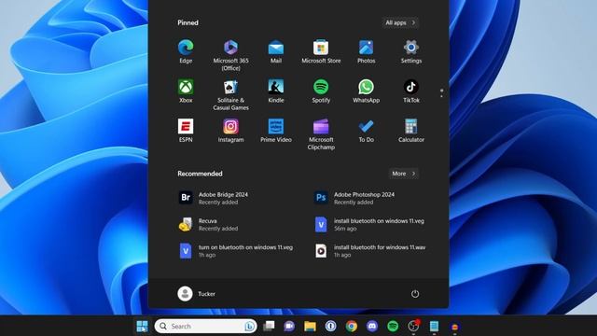This screenshot has height=336, width=597.
Task: Launch Google Chrome from the taskbar
Action: click(x=351, y=326)
